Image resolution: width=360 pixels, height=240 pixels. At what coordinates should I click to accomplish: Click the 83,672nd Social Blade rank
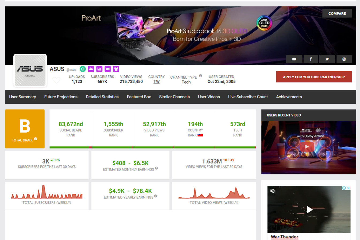pos(71,124)
